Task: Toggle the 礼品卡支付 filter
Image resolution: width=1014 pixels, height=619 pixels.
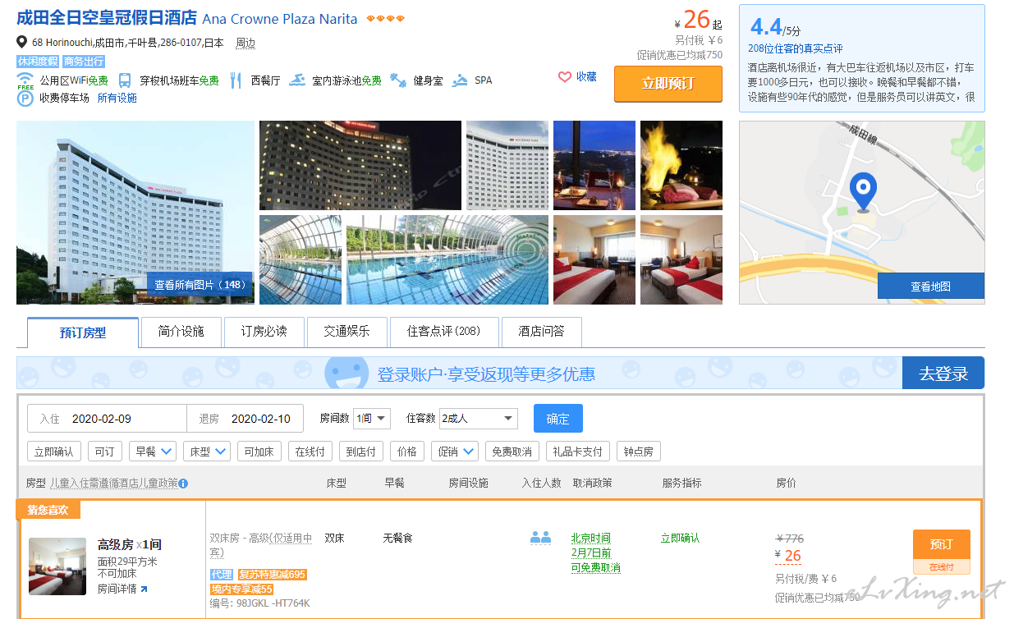Action: point(578,452)
